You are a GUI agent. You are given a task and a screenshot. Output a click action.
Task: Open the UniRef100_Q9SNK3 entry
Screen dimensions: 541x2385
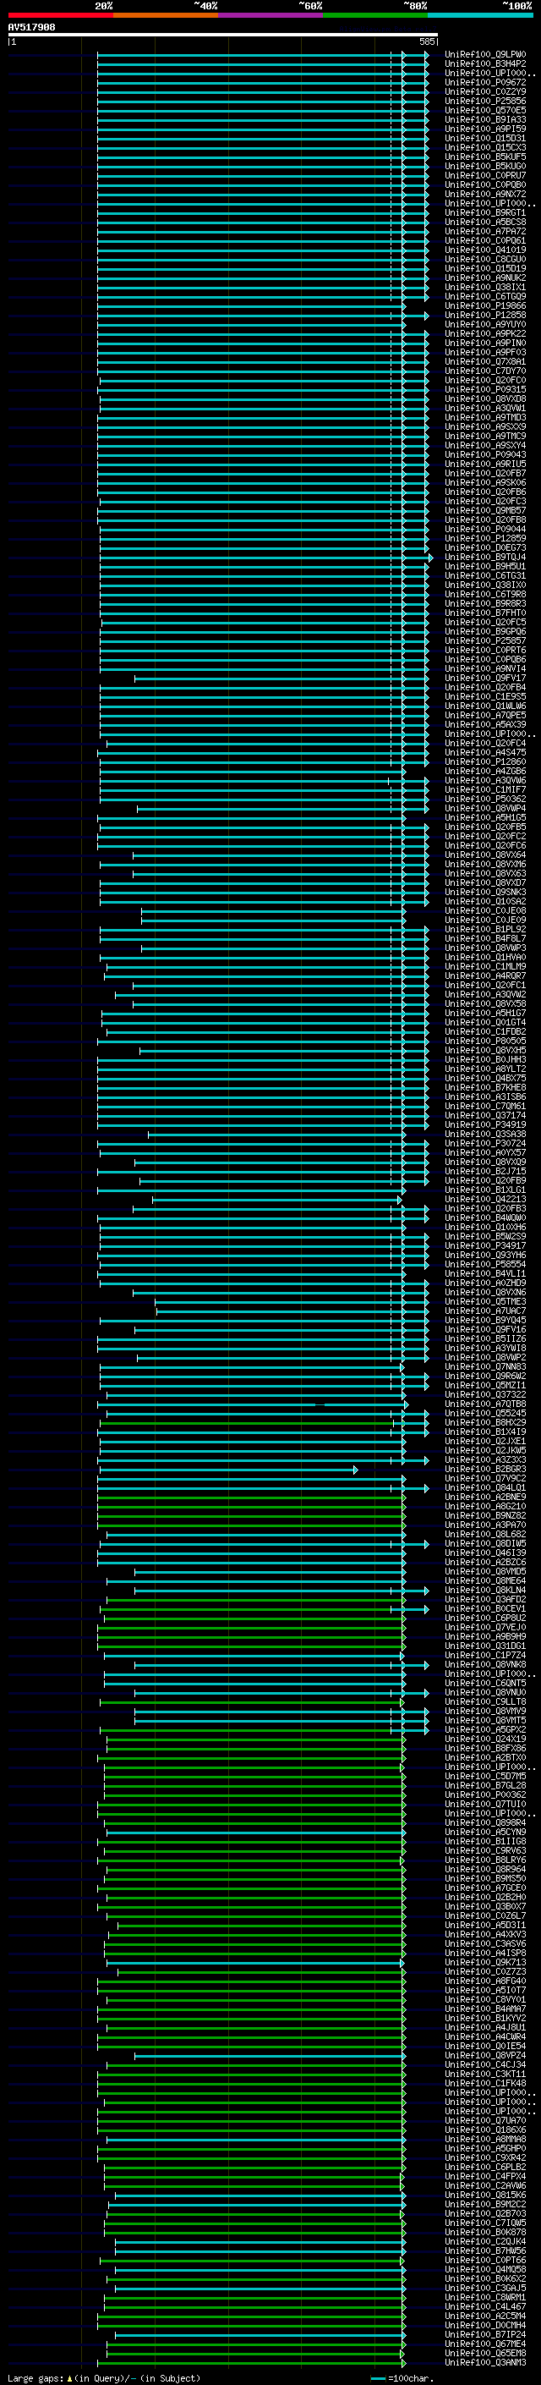point(485,893)
